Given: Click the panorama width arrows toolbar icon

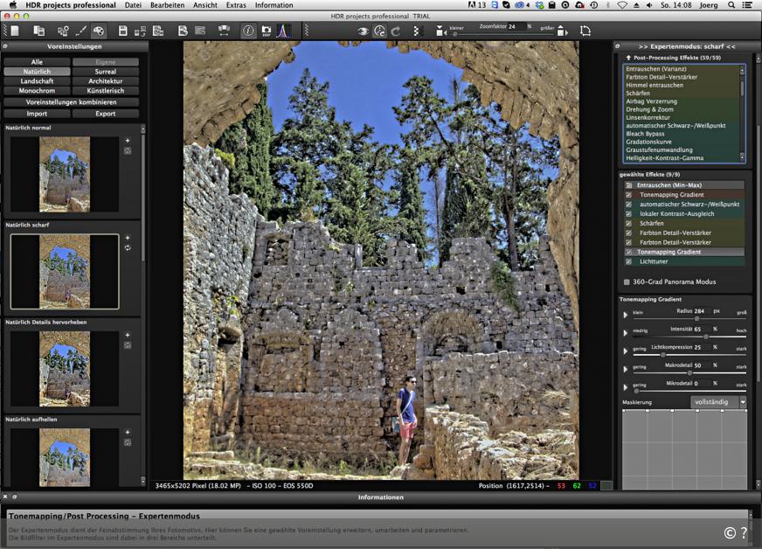Looking at the screenshot, I should (x=224, y=31).
